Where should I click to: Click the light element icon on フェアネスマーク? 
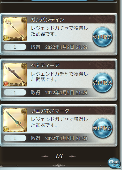pos(6,129)
